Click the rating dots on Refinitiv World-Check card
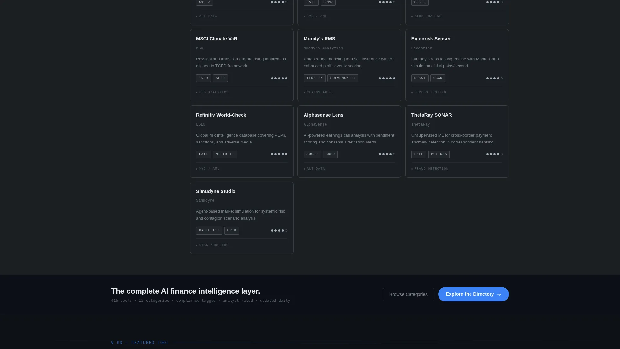Image resolution: width=620 pixels, height=349 pixels. click(279, 154)
